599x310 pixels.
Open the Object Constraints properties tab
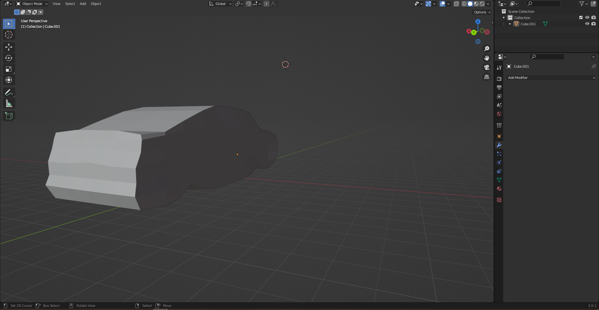tap(499, 171)
